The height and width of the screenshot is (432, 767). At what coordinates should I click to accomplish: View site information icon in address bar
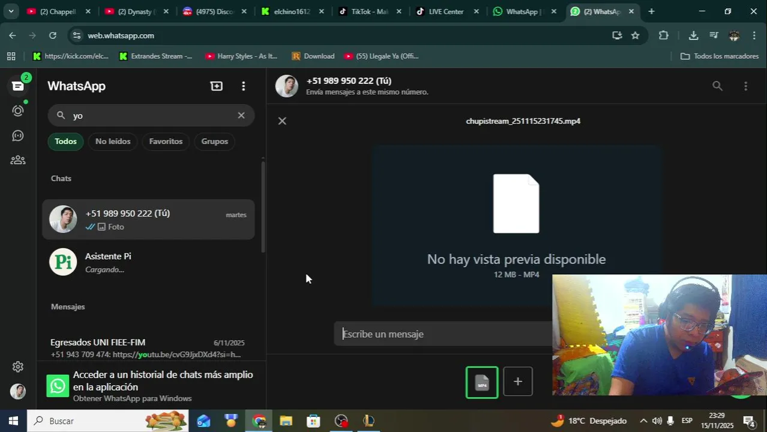pos(76,35)
